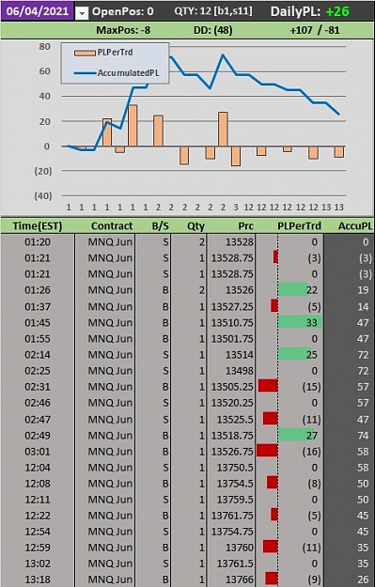Viewport: 375px width, 587px height.
Task: Click the 12:08 time cell
Action: (38, 484)
